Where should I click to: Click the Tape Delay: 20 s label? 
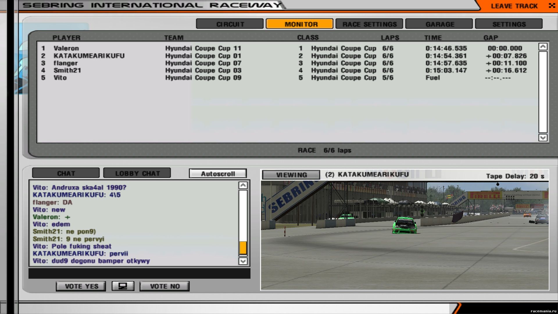click(x=515, y=176)
